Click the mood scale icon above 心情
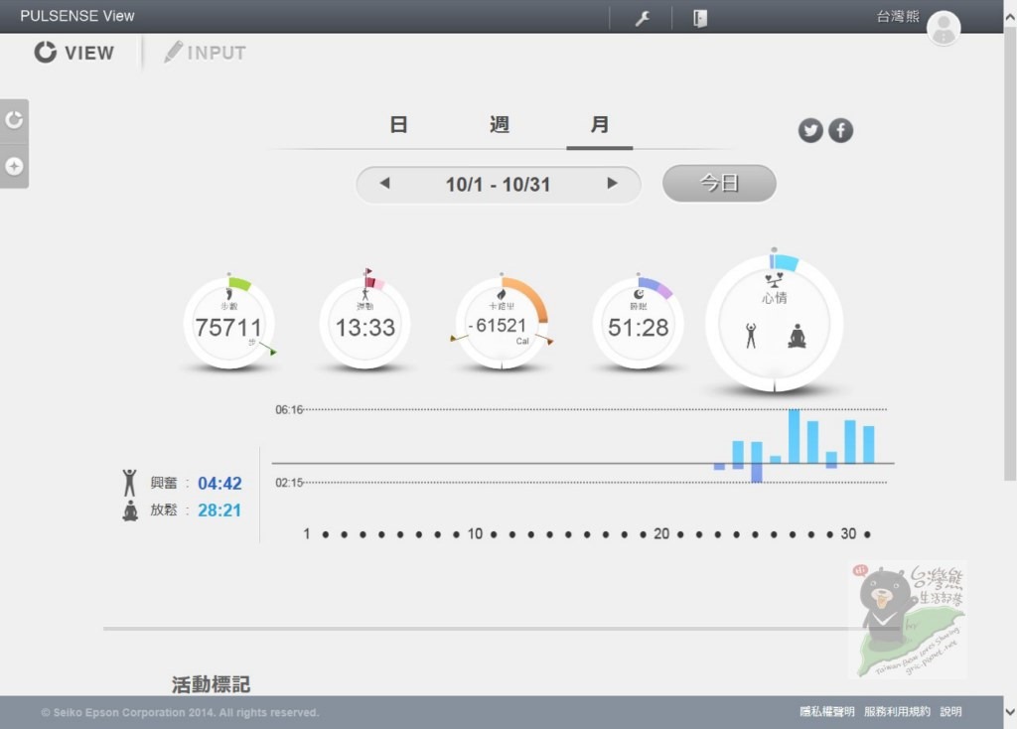The width and height of the screenshot is (1017, 729). 775,279
